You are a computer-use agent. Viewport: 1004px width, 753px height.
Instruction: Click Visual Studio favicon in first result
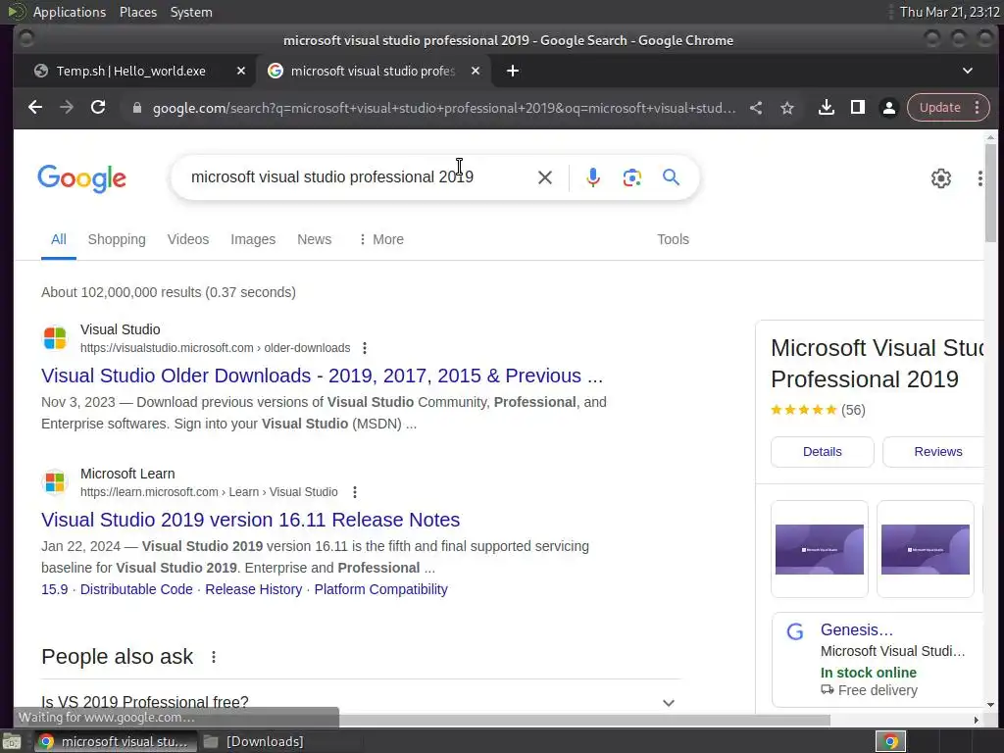point(55,338)
